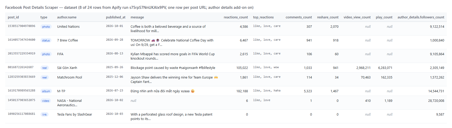The height and width of the screenshot is (128, 452).
Task: Click the author.name column header
Action: tap(67, 17)
